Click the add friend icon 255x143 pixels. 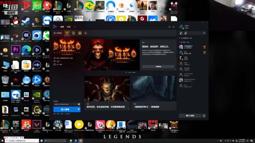tap(181, 33)
